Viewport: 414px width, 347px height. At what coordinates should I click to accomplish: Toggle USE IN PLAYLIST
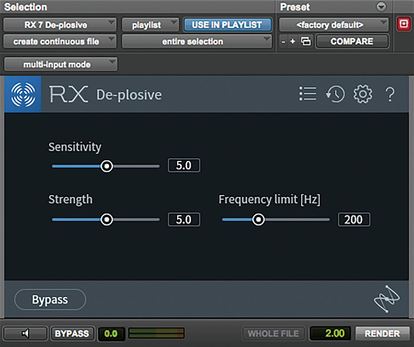click(x=227, y=25)
